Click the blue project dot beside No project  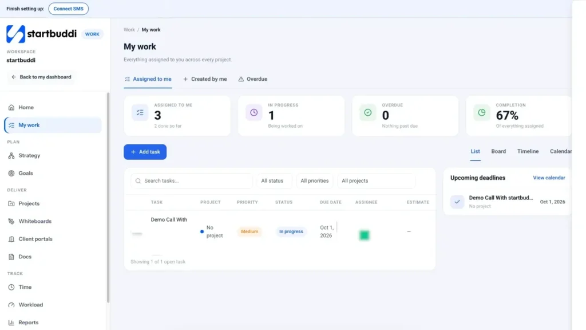(202, 231)
